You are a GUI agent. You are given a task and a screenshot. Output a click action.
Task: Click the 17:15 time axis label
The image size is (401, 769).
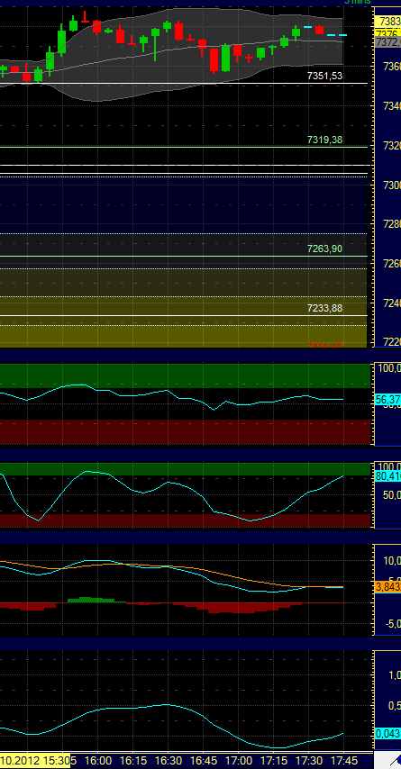pos(273,759)
